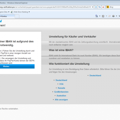Click the heading Wie funktioniert die Umstellung
The image size is (120, 120).
point(69,64)
